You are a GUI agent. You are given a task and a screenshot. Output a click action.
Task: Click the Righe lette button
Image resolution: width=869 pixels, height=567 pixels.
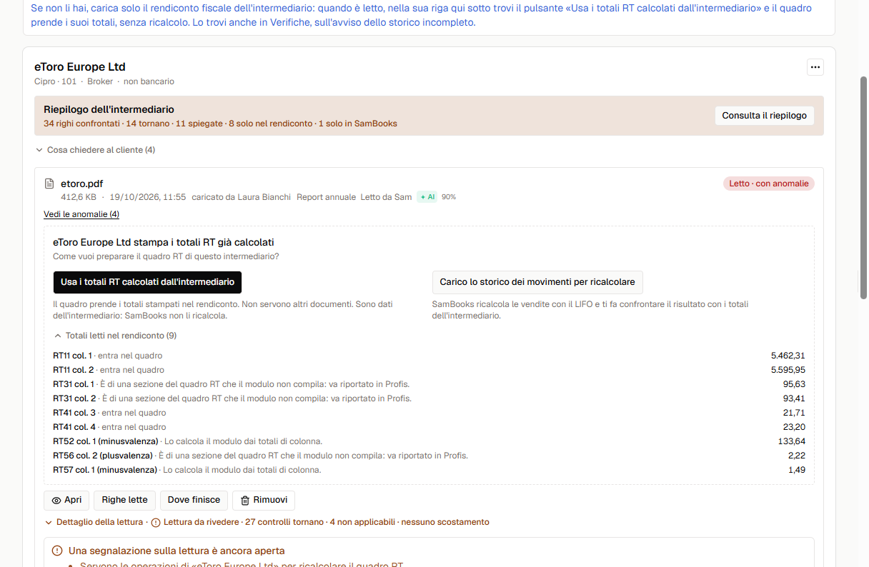pyautogui.click(x=124, y=500)
